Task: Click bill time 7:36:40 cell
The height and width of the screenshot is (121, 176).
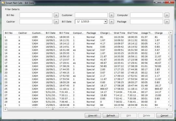Action: click(x=65, y=102)
